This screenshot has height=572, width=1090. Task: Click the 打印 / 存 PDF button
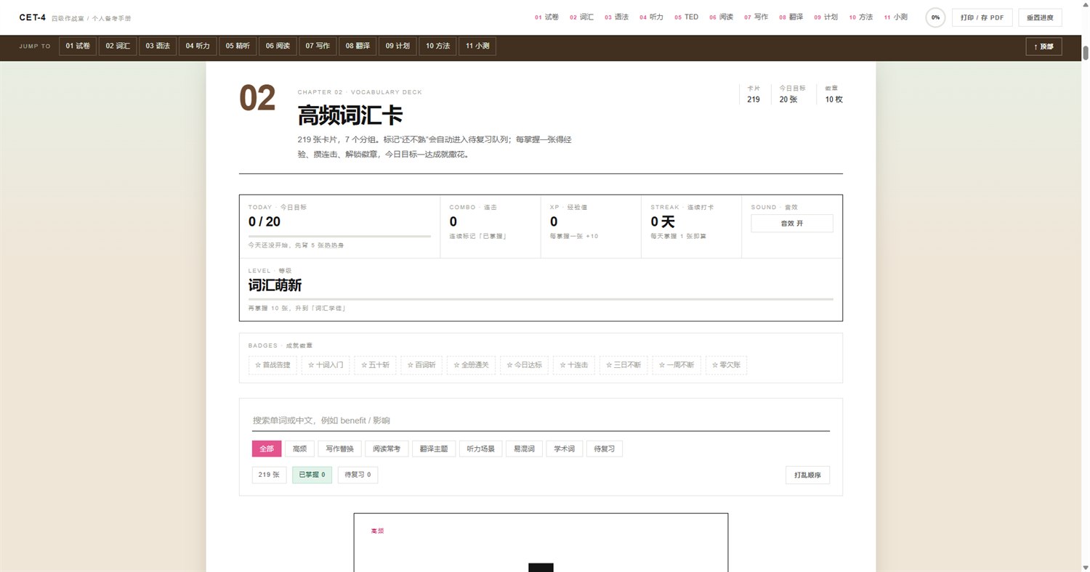coord(982,17)
